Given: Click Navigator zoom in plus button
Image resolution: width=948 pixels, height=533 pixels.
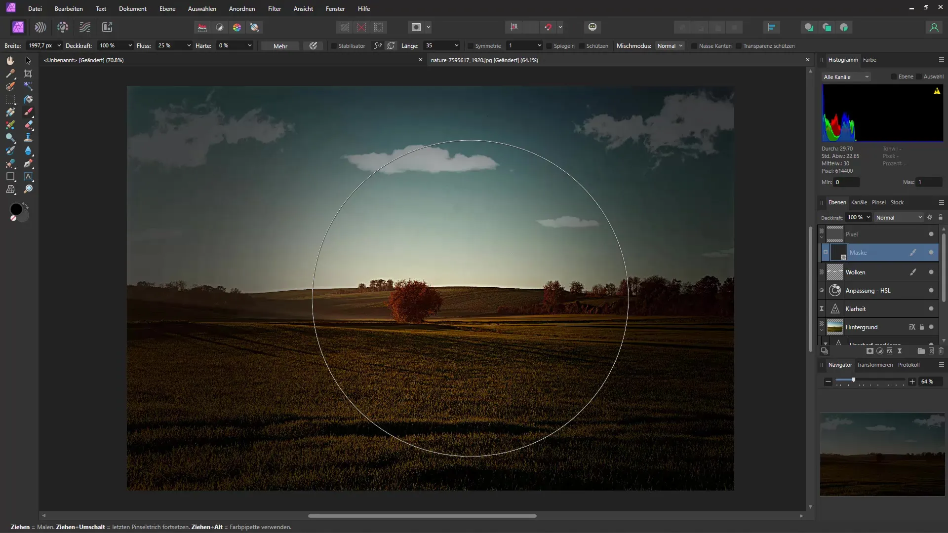Looking at the screenshot, I should [x=912, y=381].
